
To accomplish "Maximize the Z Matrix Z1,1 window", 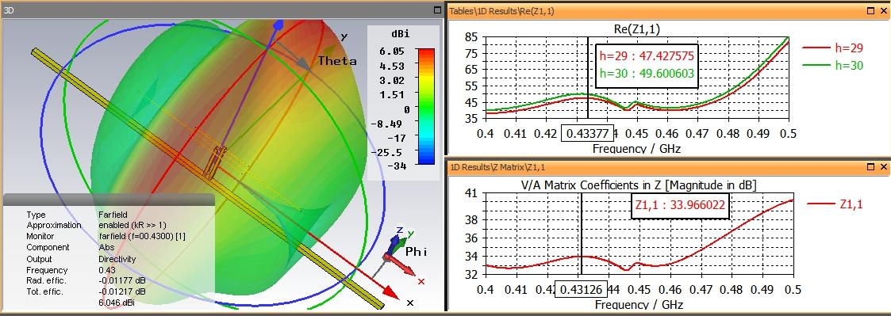I will tap(871, 167).
